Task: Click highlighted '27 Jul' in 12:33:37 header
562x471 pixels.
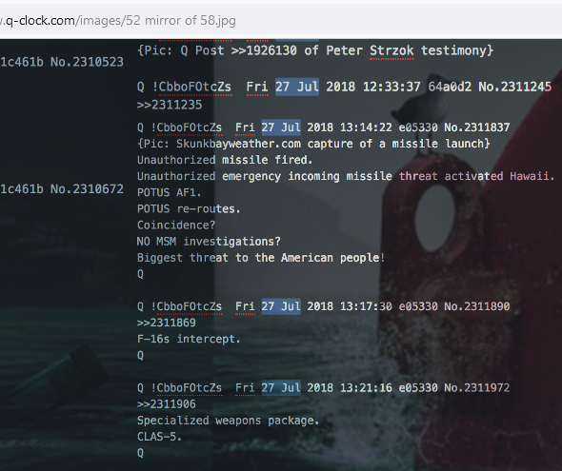Action: [x=297, y=87]
